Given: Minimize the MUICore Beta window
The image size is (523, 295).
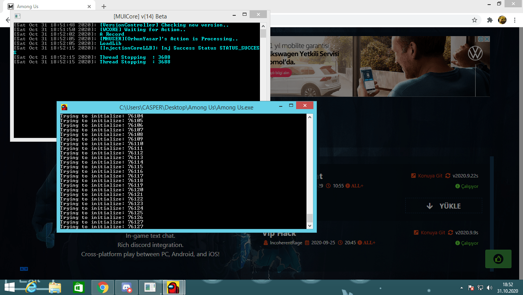Looking at the screenshot, I should click(x=234, y=15).
